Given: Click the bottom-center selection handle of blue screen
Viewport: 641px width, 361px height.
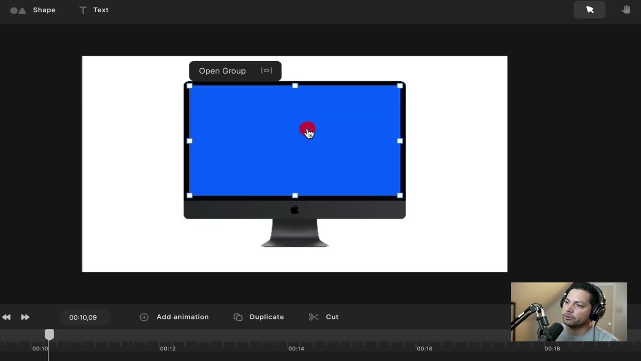Looking at the screenshot, I should coord(295,196).
